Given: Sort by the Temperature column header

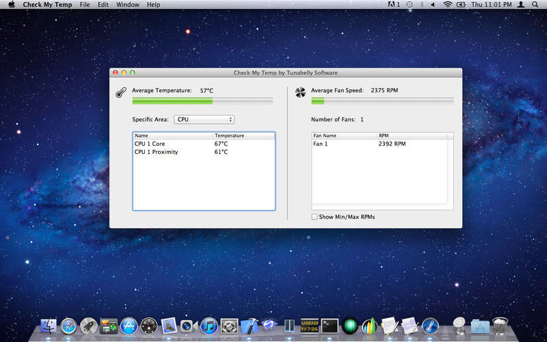Looking at the screenshot, I should (244, 135).
